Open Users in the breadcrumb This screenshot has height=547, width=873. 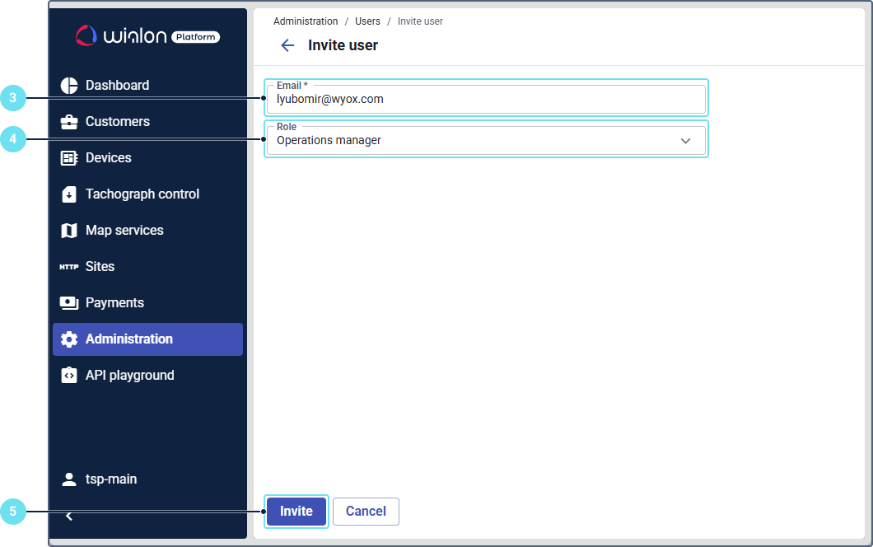[367, 21]
